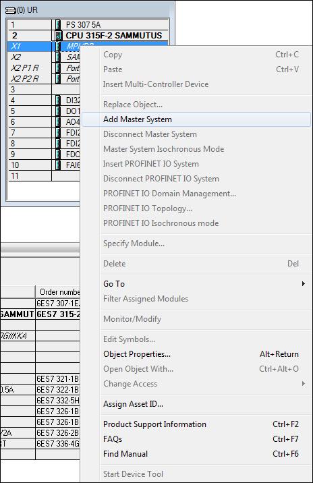Click Insert Multi-Controller Device entry

pyautogui.click(x=196, y=84)
